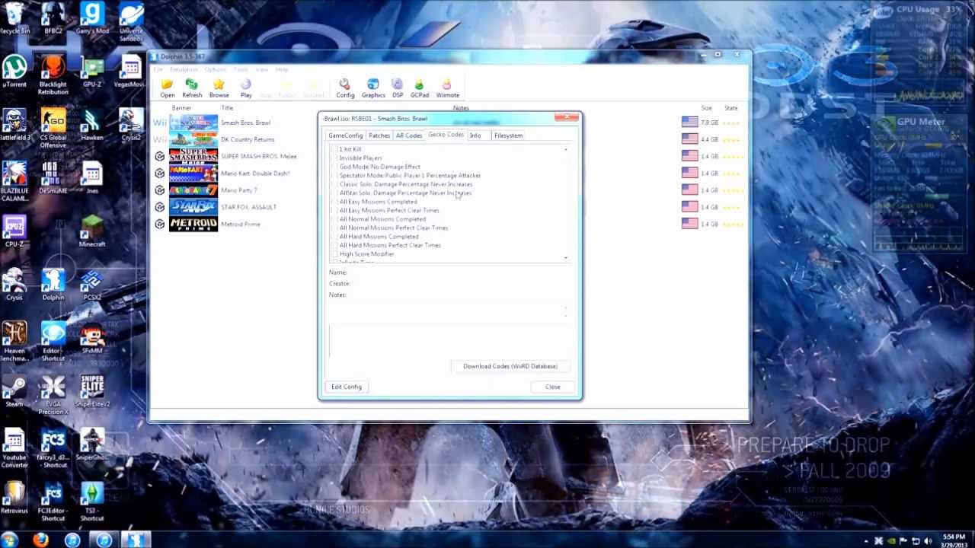This screenshot has height=548, width=975.
Task: Select the µTorrent desktop icon
Action: pyautogui.click(x=14, y=72)
